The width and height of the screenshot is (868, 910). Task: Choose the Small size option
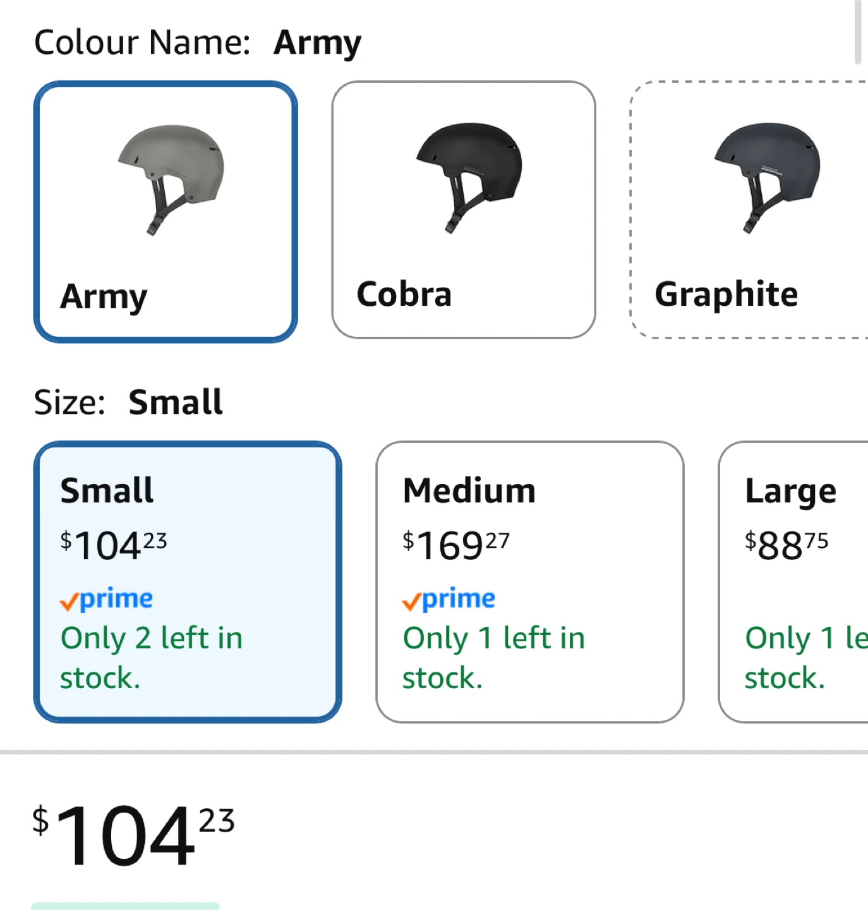pyautogui.click(x=188, y=582)
